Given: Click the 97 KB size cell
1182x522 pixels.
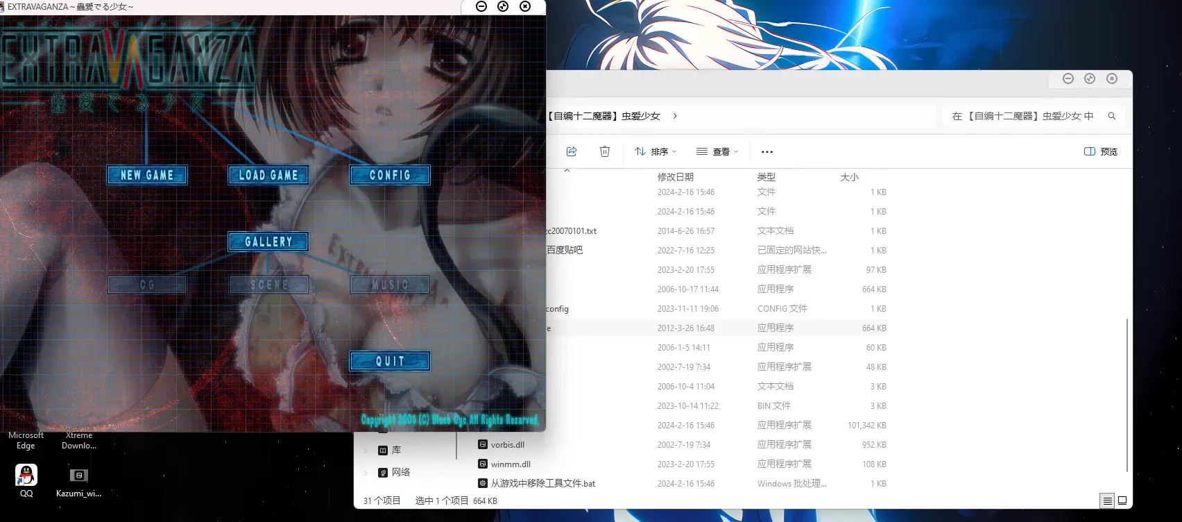Looking at the screenshot, I should tap(876, 270).
